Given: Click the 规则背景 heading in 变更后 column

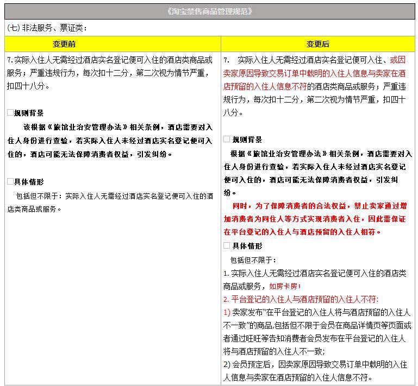Looking at the screenshot, I should pos(247,140).
